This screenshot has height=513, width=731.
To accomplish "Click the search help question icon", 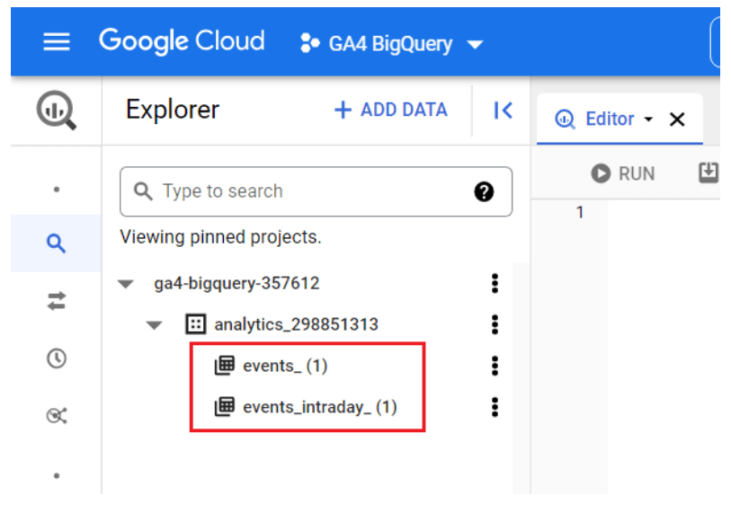I will 484,191.
